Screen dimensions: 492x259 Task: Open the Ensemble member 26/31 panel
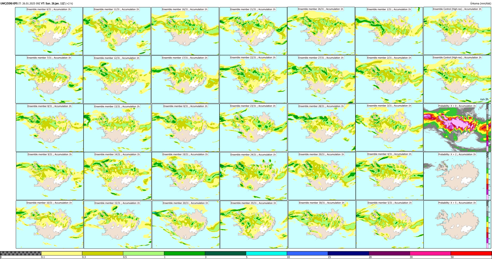(x=321, y=31)
